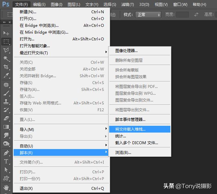Select the Gradient tool
The image size is (217, 194).
(6, 127)
